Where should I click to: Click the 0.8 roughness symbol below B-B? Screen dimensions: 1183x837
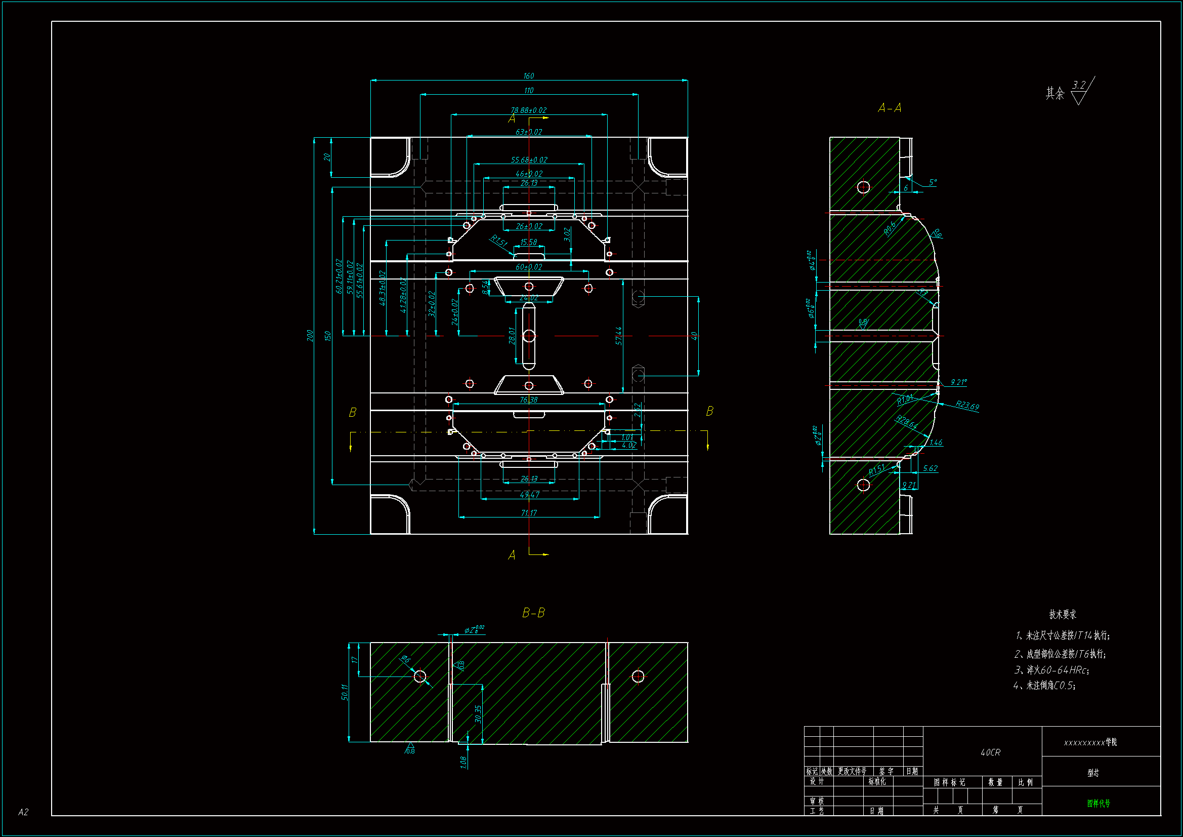coord(410,748)
